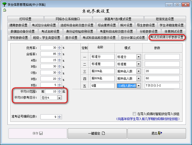Open the 数据自动备份设置 tab
The height and width of the screenshot is (145, 192).
pyautogui.click(x=22, y=31)
